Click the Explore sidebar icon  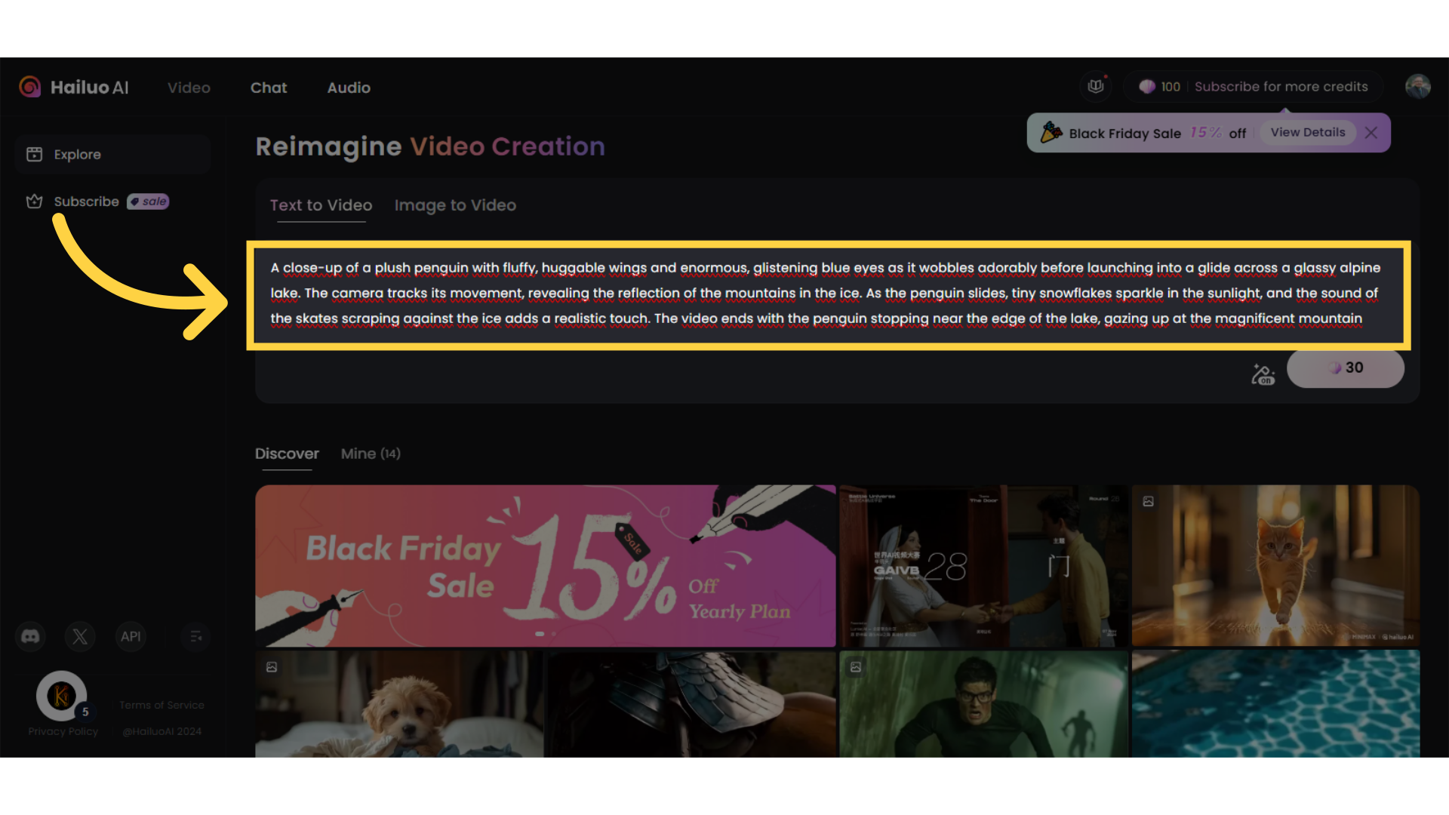[34, 154]
